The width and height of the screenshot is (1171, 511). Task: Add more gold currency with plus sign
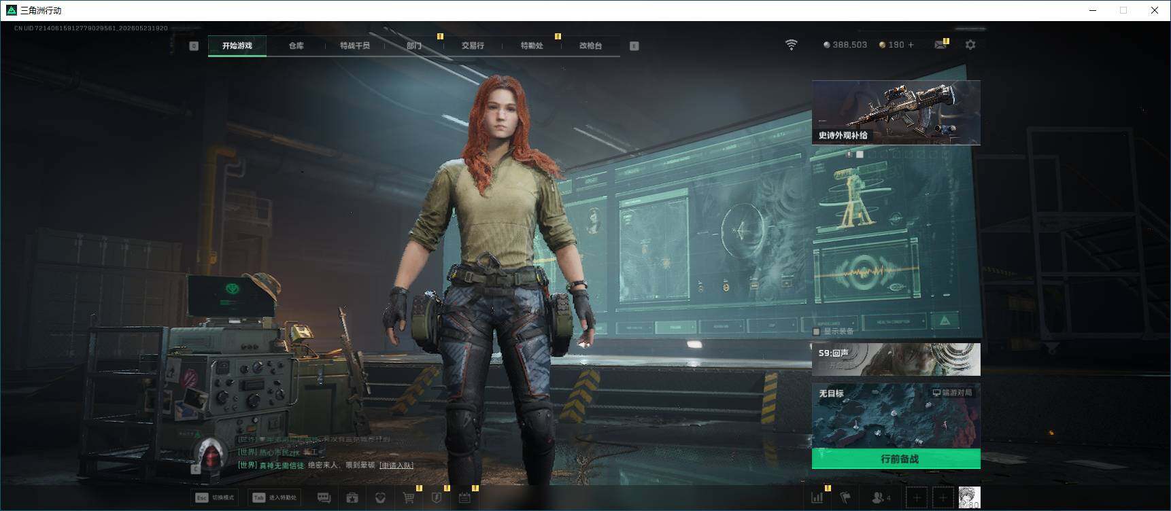[911, 45]
